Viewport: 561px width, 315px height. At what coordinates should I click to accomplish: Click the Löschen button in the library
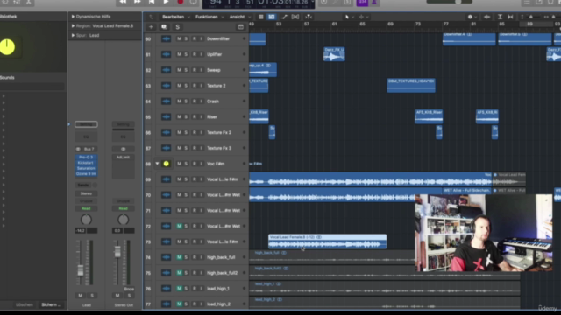click(25, 304)
